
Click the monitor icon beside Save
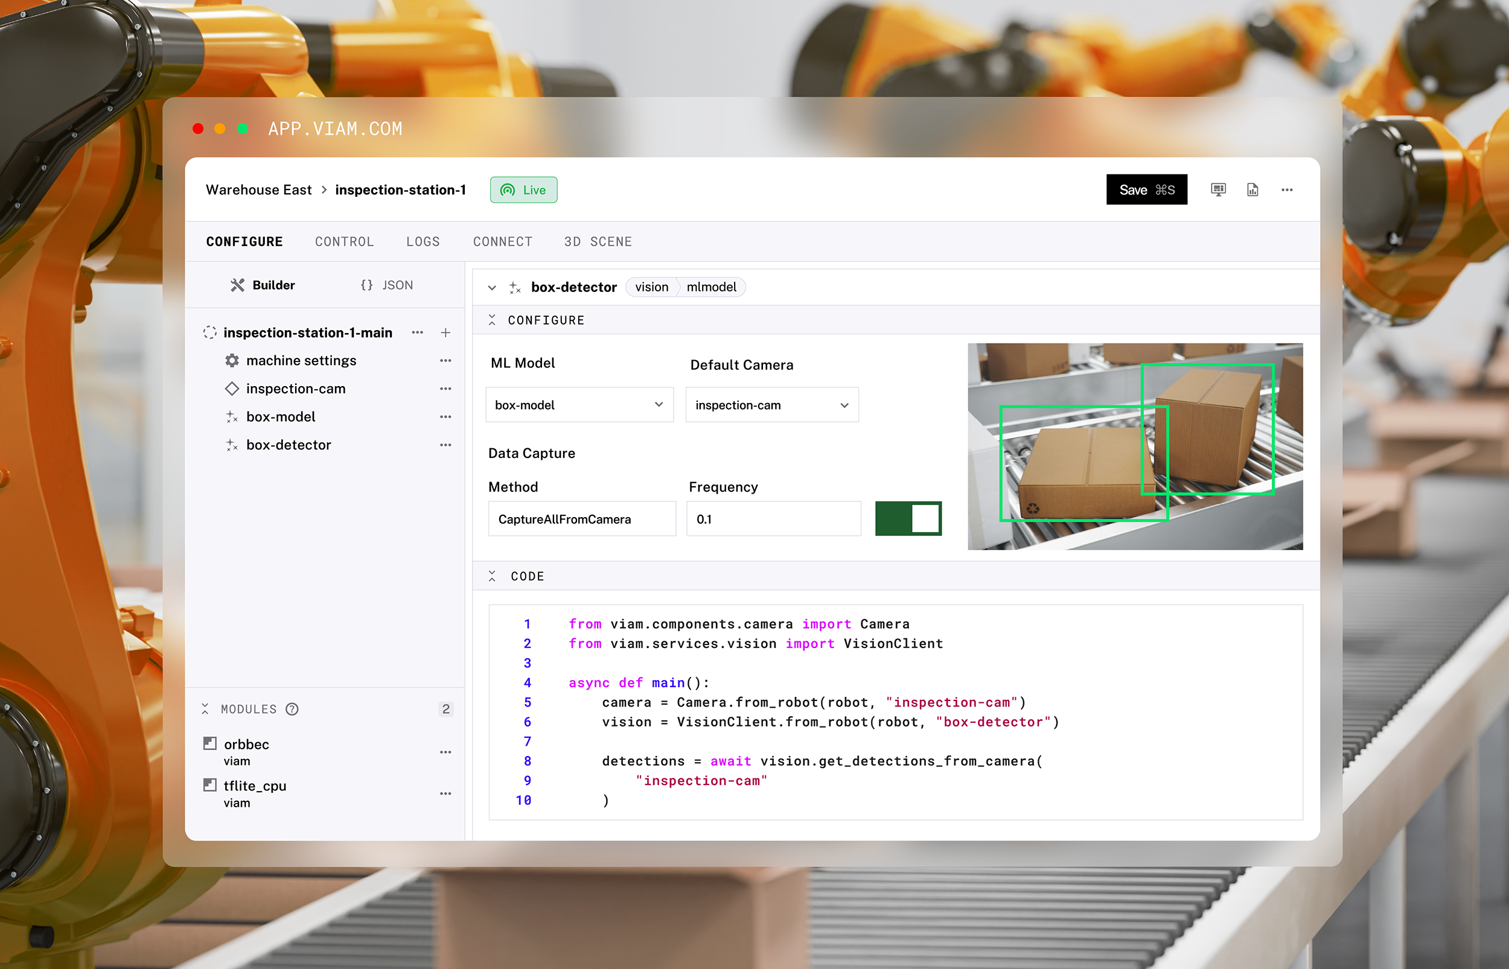coord(1217,189)
